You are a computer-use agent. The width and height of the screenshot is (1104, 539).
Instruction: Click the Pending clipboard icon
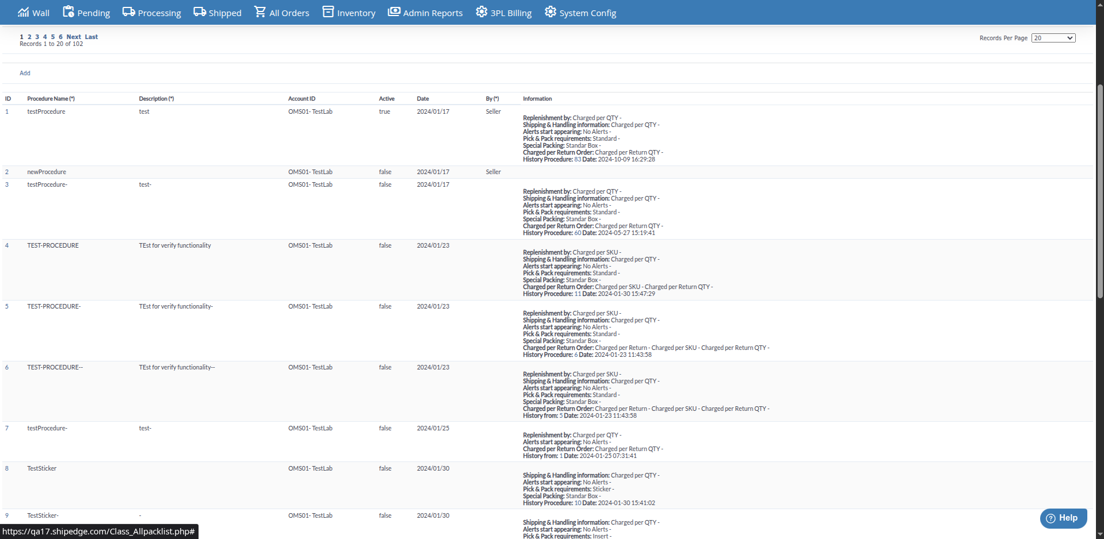[68, 12]
